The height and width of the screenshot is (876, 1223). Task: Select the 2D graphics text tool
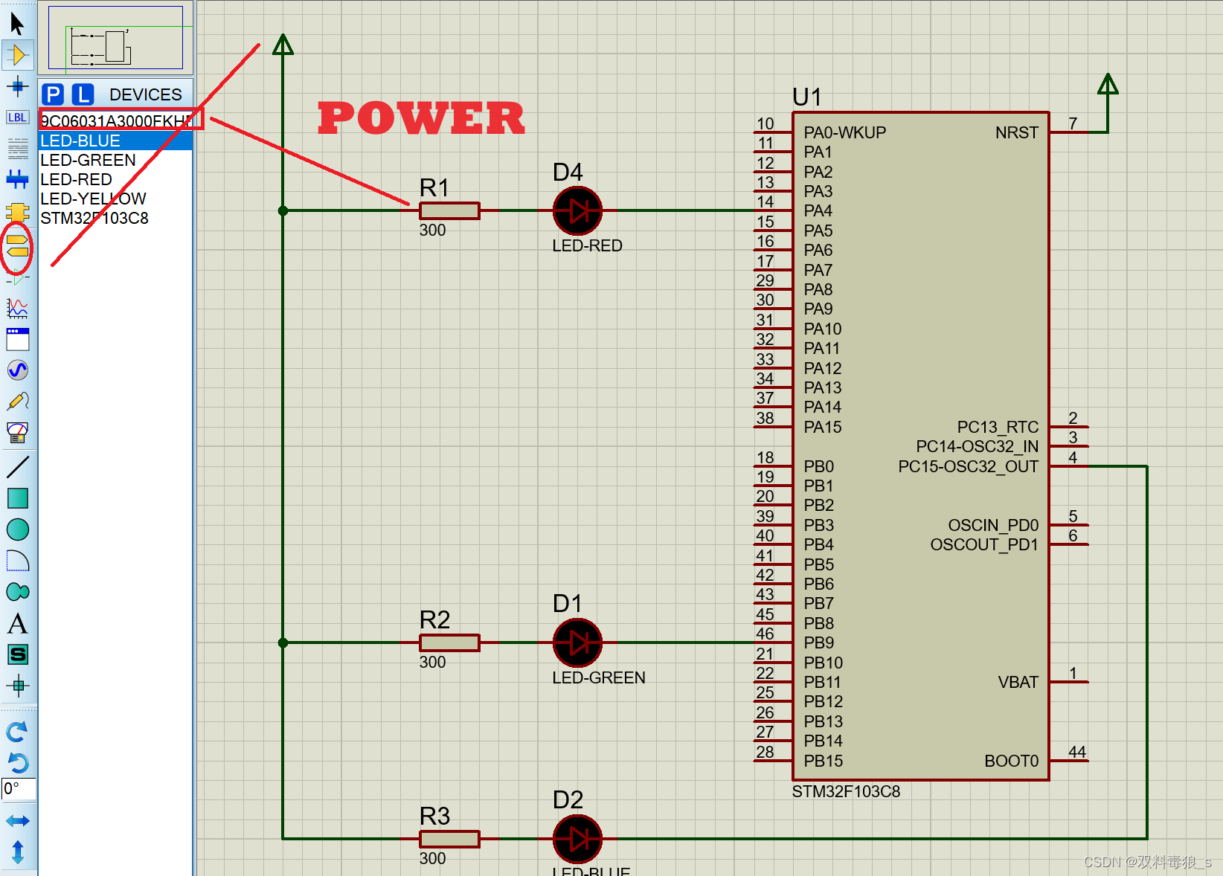point(17,623)
